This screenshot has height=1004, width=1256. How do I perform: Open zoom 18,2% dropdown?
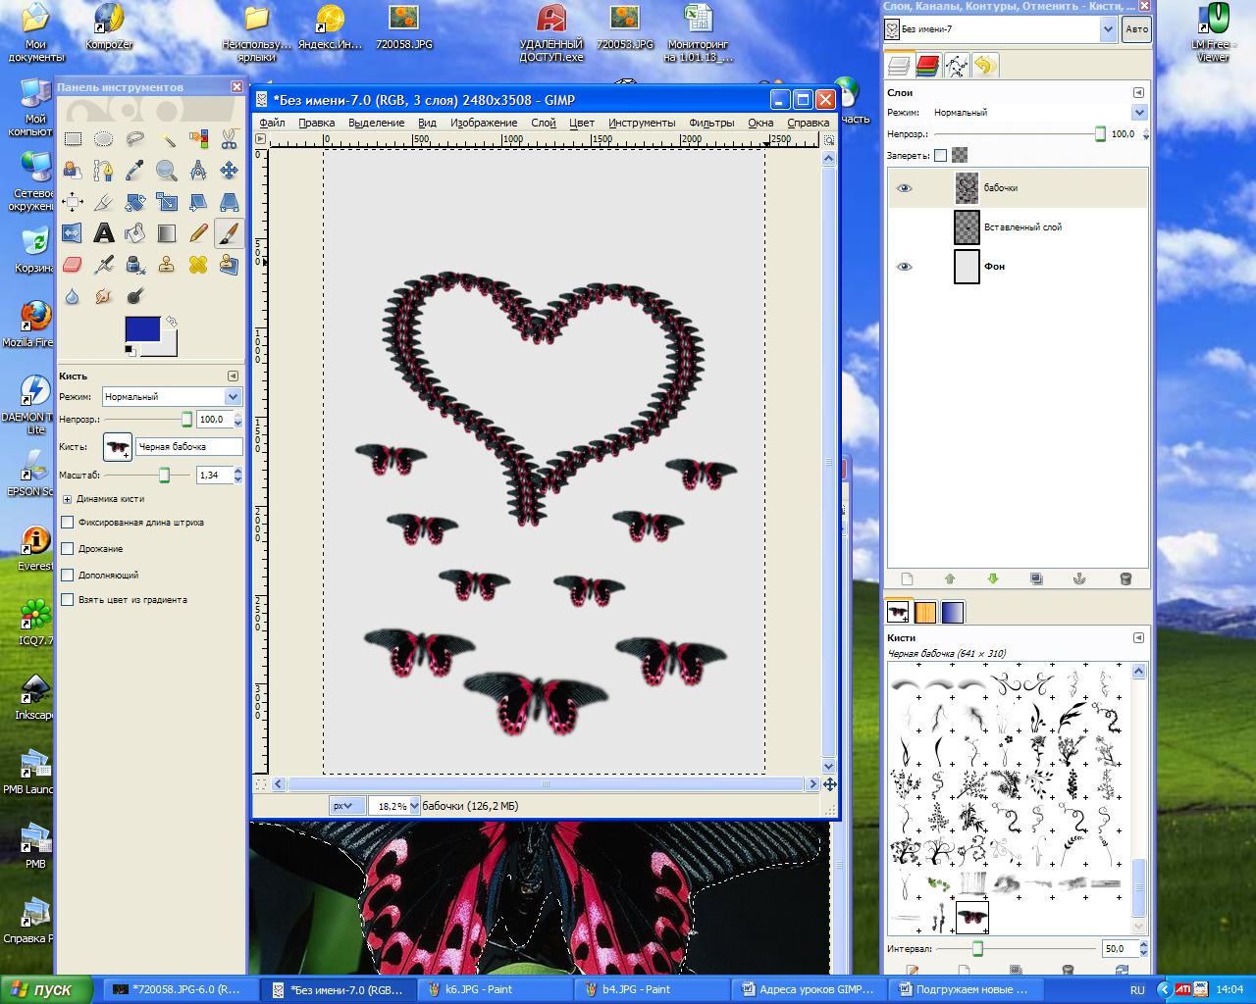pos(414,806)
